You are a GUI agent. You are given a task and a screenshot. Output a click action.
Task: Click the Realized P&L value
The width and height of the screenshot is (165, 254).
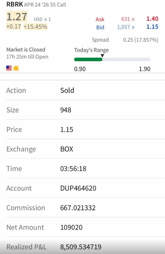[81, 247]
